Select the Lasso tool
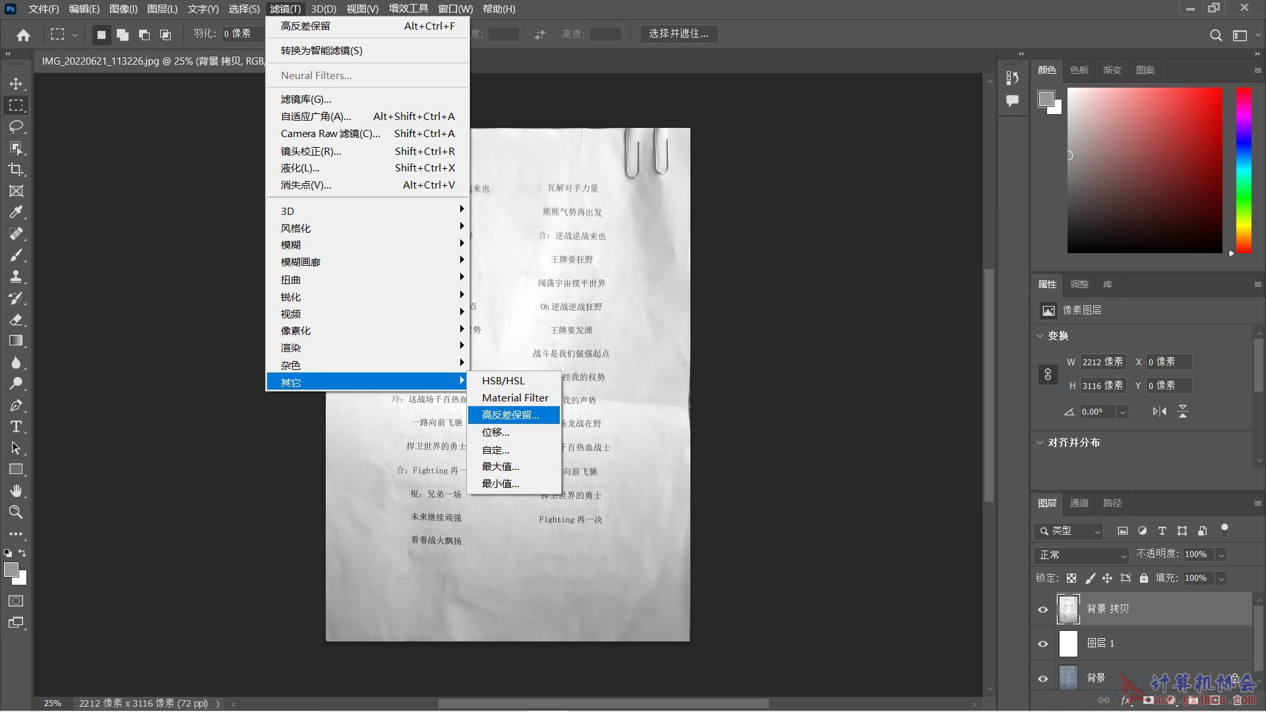Screen dimensions: 1266x712 click(16, 127)
